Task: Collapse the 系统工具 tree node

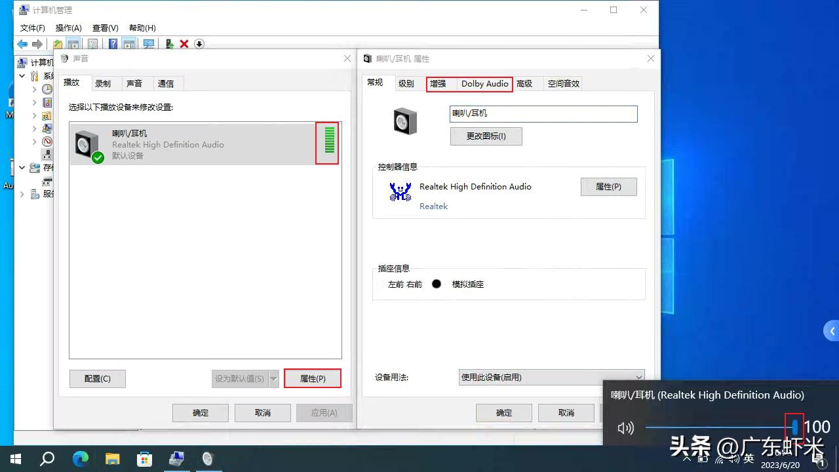Action: tap(22, 75)
